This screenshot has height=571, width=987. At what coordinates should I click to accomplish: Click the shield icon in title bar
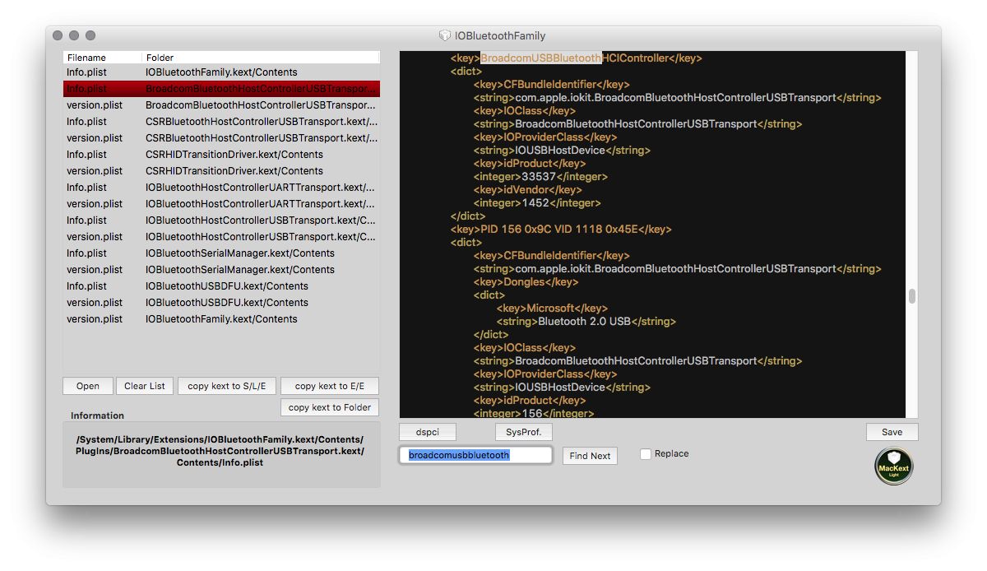tap(444, 36)
